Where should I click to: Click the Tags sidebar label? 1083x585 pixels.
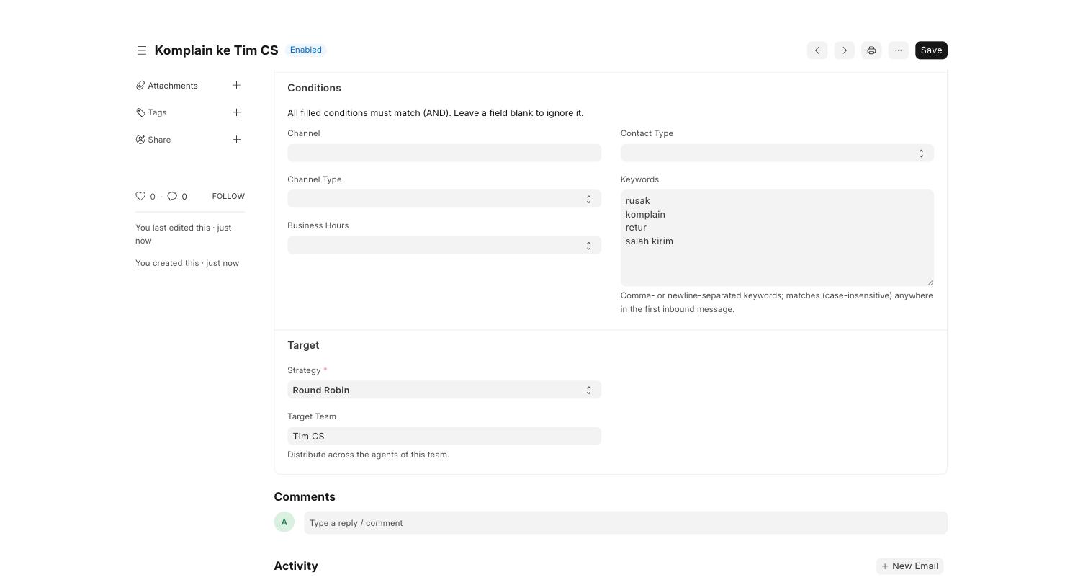(x=157, y=112)
